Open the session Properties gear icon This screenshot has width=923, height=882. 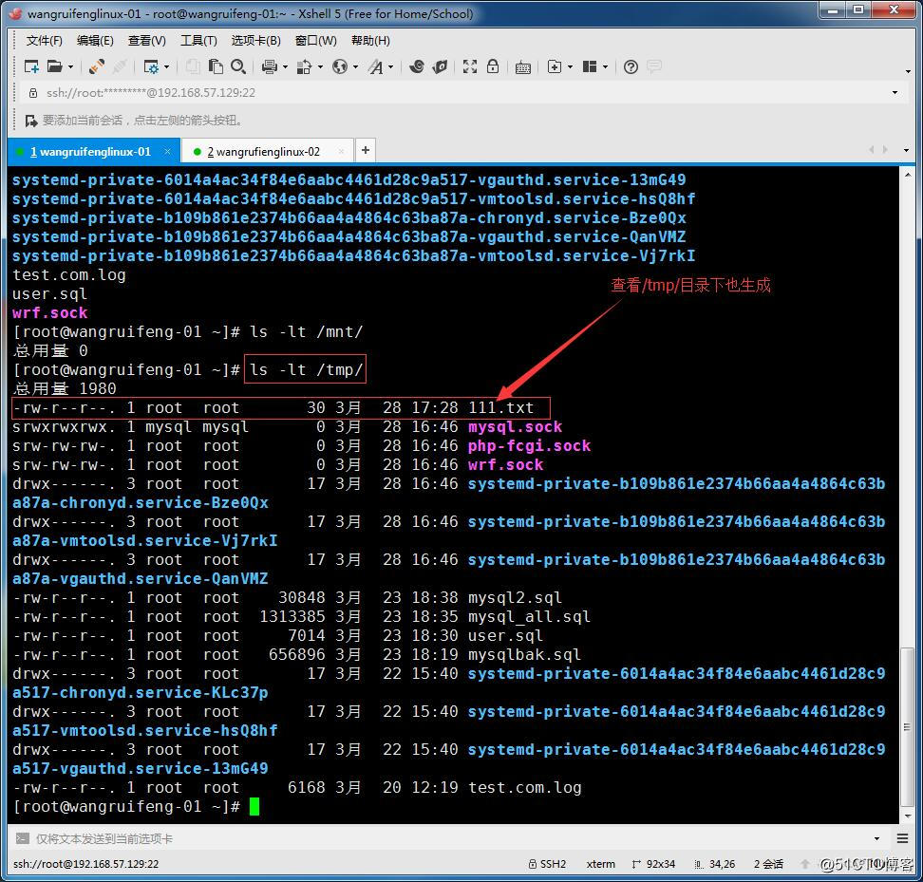click(151, 67)
